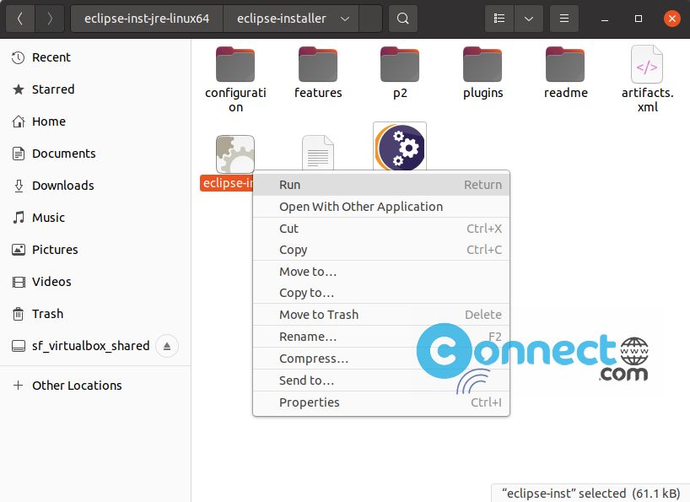Open Other Locations in the sidebar
The height and width of the screenshot is (502, 690).
point(95,386)
